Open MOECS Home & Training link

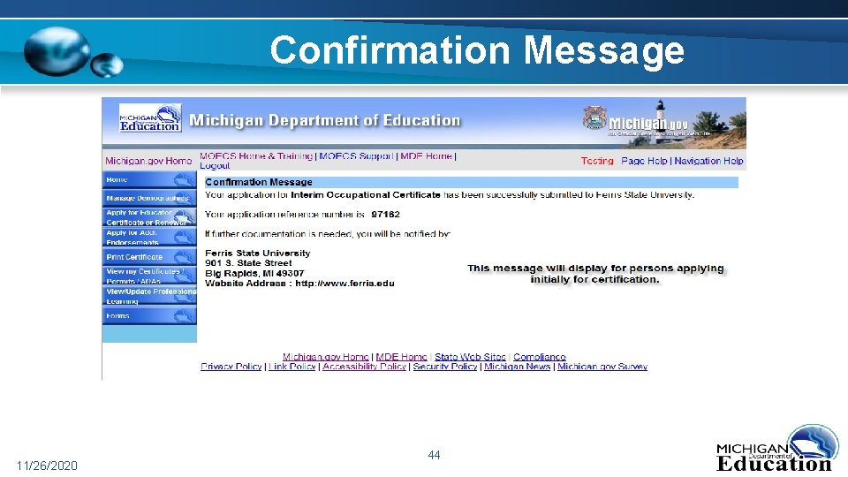(256, 155)
